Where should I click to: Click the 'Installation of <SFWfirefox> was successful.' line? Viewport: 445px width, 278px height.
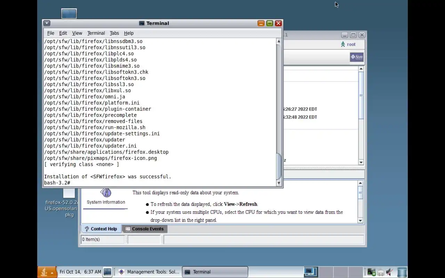click(x=107, y=177)
